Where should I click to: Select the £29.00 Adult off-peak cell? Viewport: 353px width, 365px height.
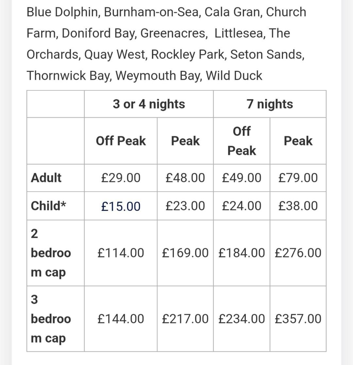[121, 178]
